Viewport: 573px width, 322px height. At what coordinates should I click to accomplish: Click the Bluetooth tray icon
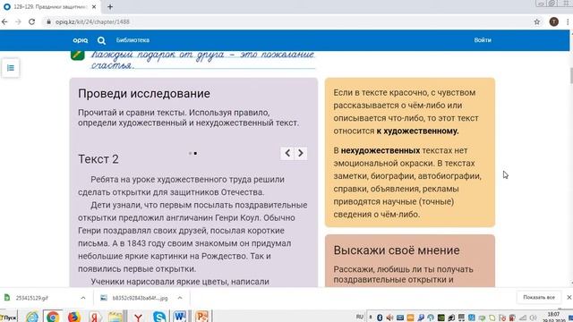point(380,318)
